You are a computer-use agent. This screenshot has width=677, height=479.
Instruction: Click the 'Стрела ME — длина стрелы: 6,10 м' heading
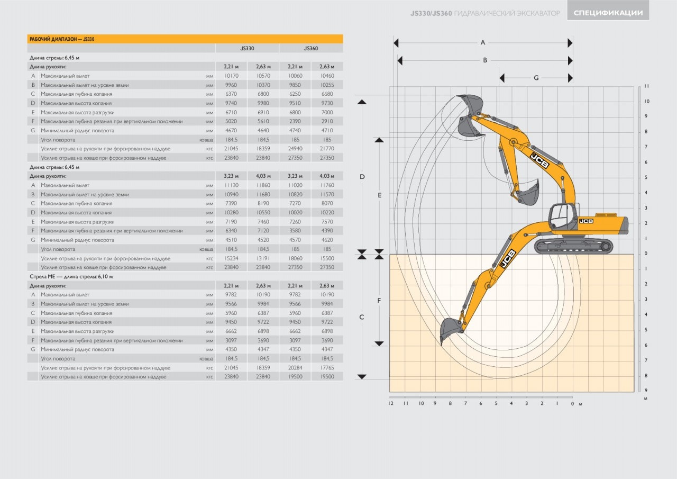coord(71,276)
